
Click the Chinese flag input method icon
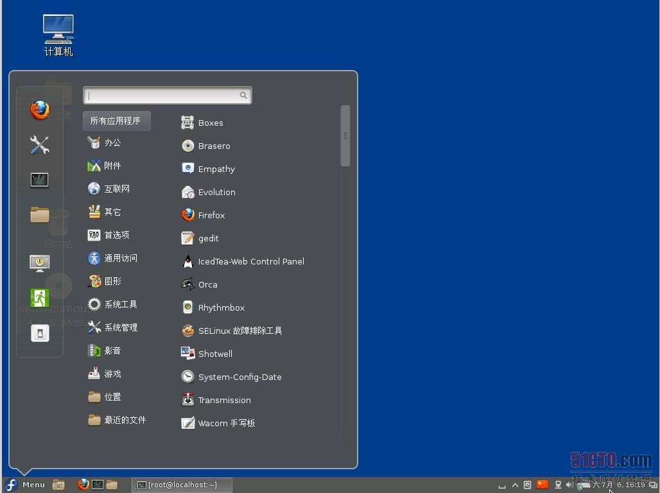(x=543, y=485)
